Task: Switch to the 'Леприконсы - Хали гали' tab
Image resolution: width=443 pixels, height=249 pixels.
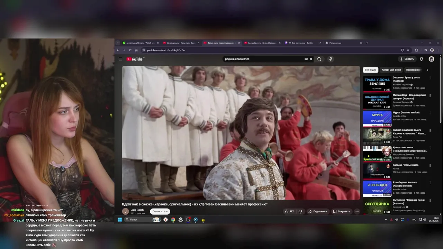Action: 181,43
